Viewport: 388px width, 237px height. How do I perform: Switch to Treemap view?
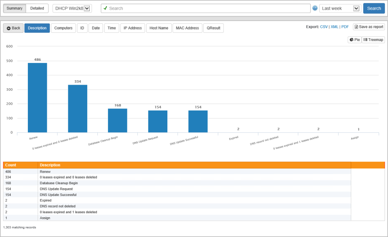pos(373,39)
